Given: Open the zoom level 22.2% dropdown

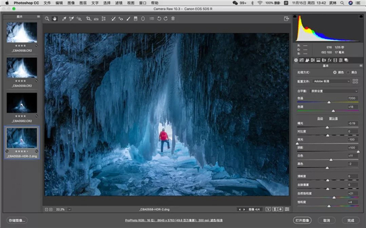Looking at the screenshot, I should pyautogui.click(x=70, y=209).
